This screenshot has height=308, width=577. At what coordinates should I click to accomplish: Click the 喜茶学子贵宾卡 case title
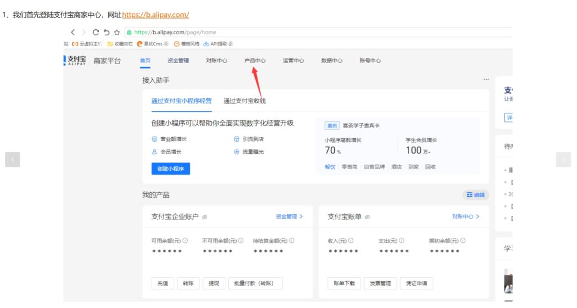point(361,125)
